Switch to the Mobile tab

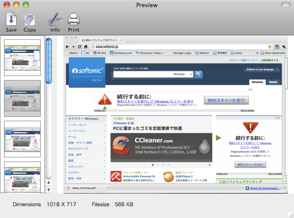273,82
